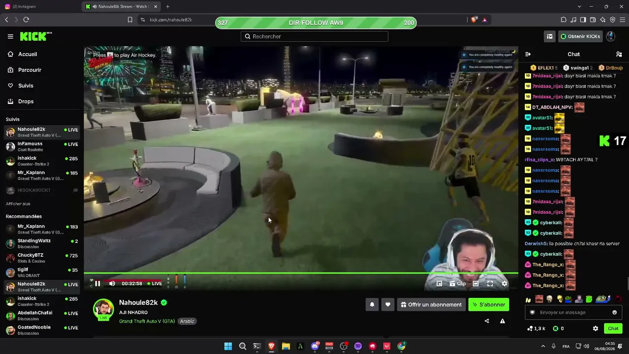Open InFamouss channel in followed list
This screenshot has height=354, width=629.
pos(42,147)
